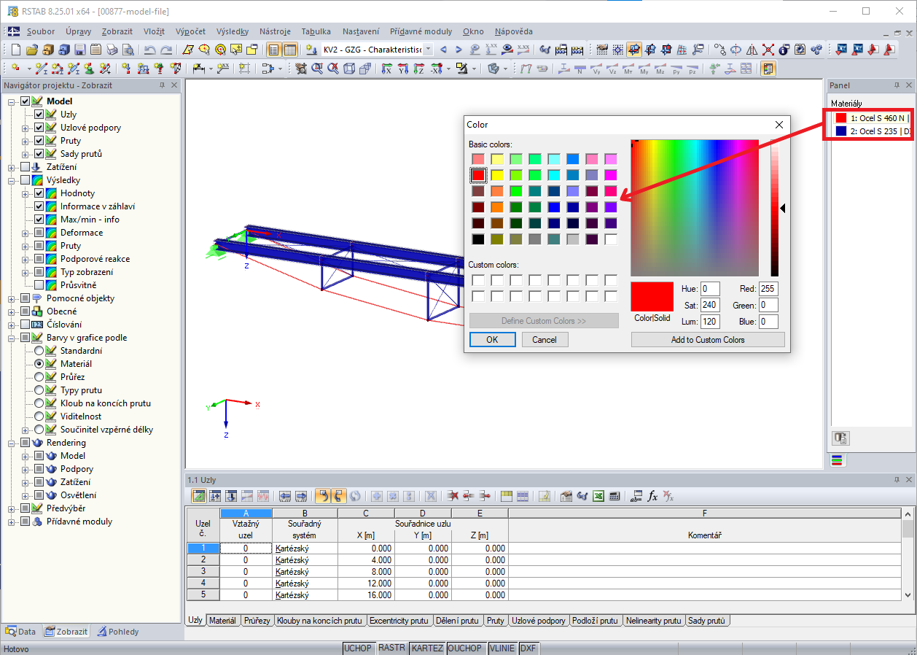The height and width of the screenshot is (655, 917).
Task: Expand the Předvýběr tree node
Action: (12, 508)
